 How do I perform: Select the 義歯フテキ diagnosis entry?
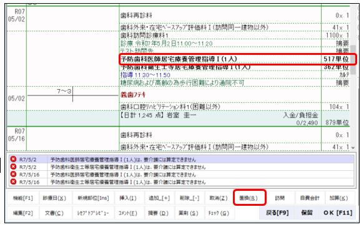[x=133, y=95]
